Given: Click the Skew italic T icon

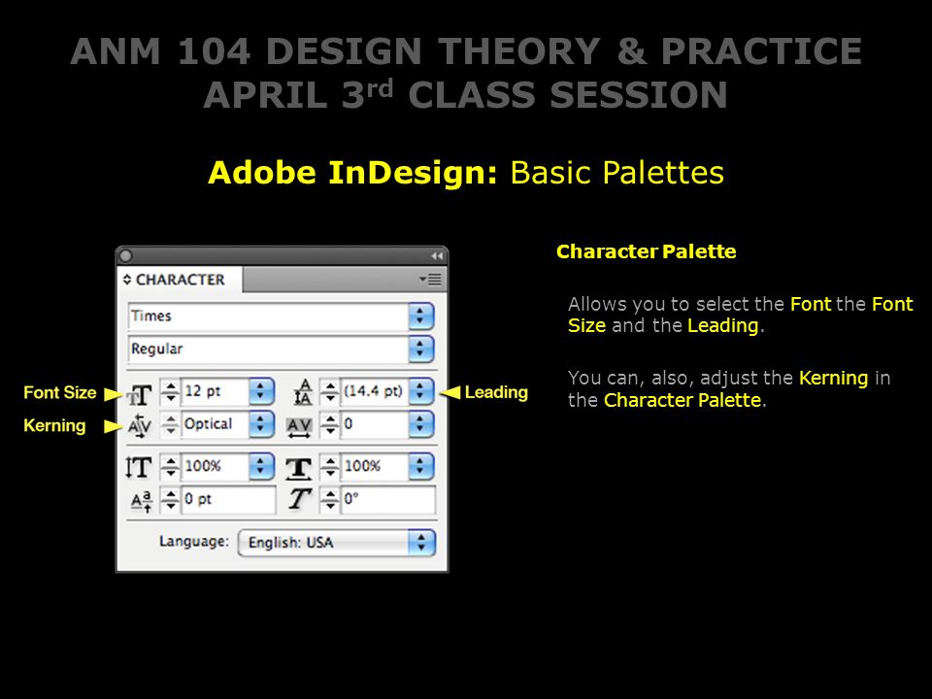Looking at the screenshot, I should coord(300,499).
